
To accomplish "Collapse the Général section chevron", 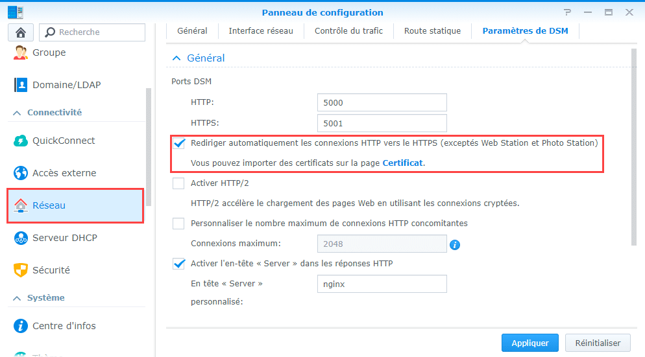I will tap(175, 58).
